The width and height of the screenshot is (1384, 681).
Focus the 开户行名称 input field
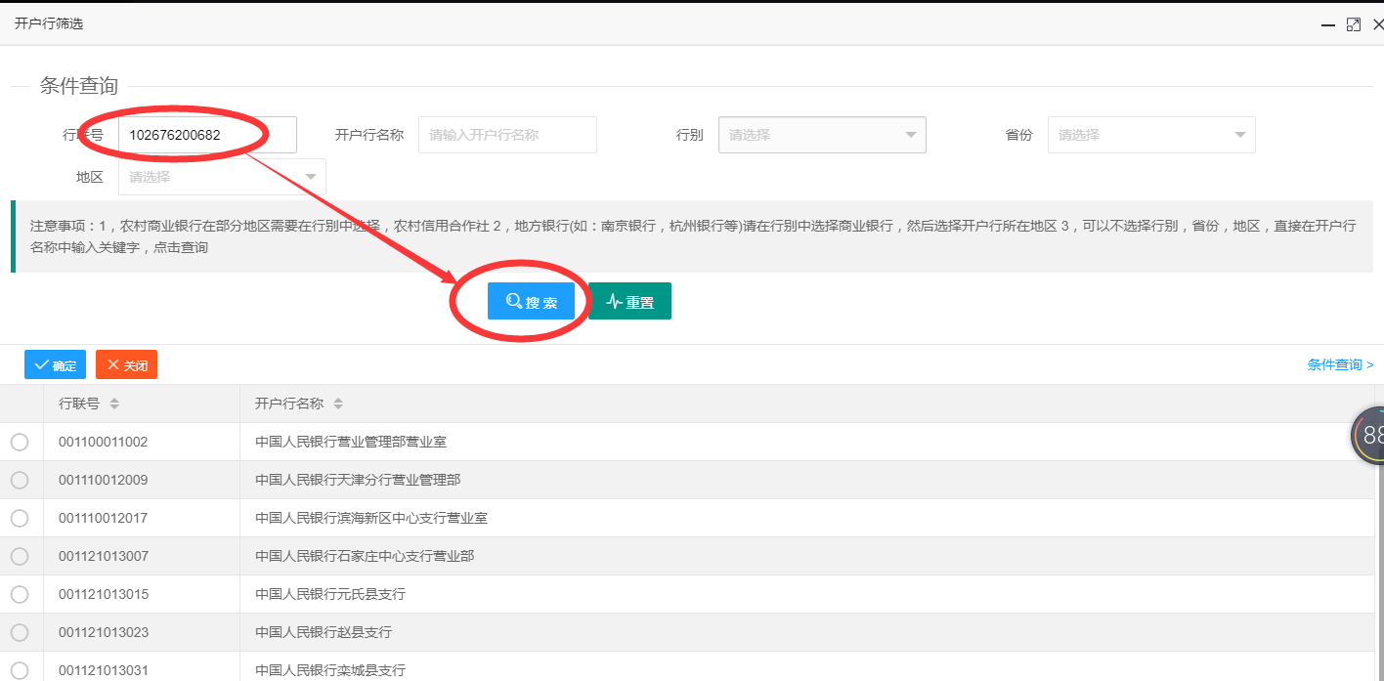click(507, 135)
